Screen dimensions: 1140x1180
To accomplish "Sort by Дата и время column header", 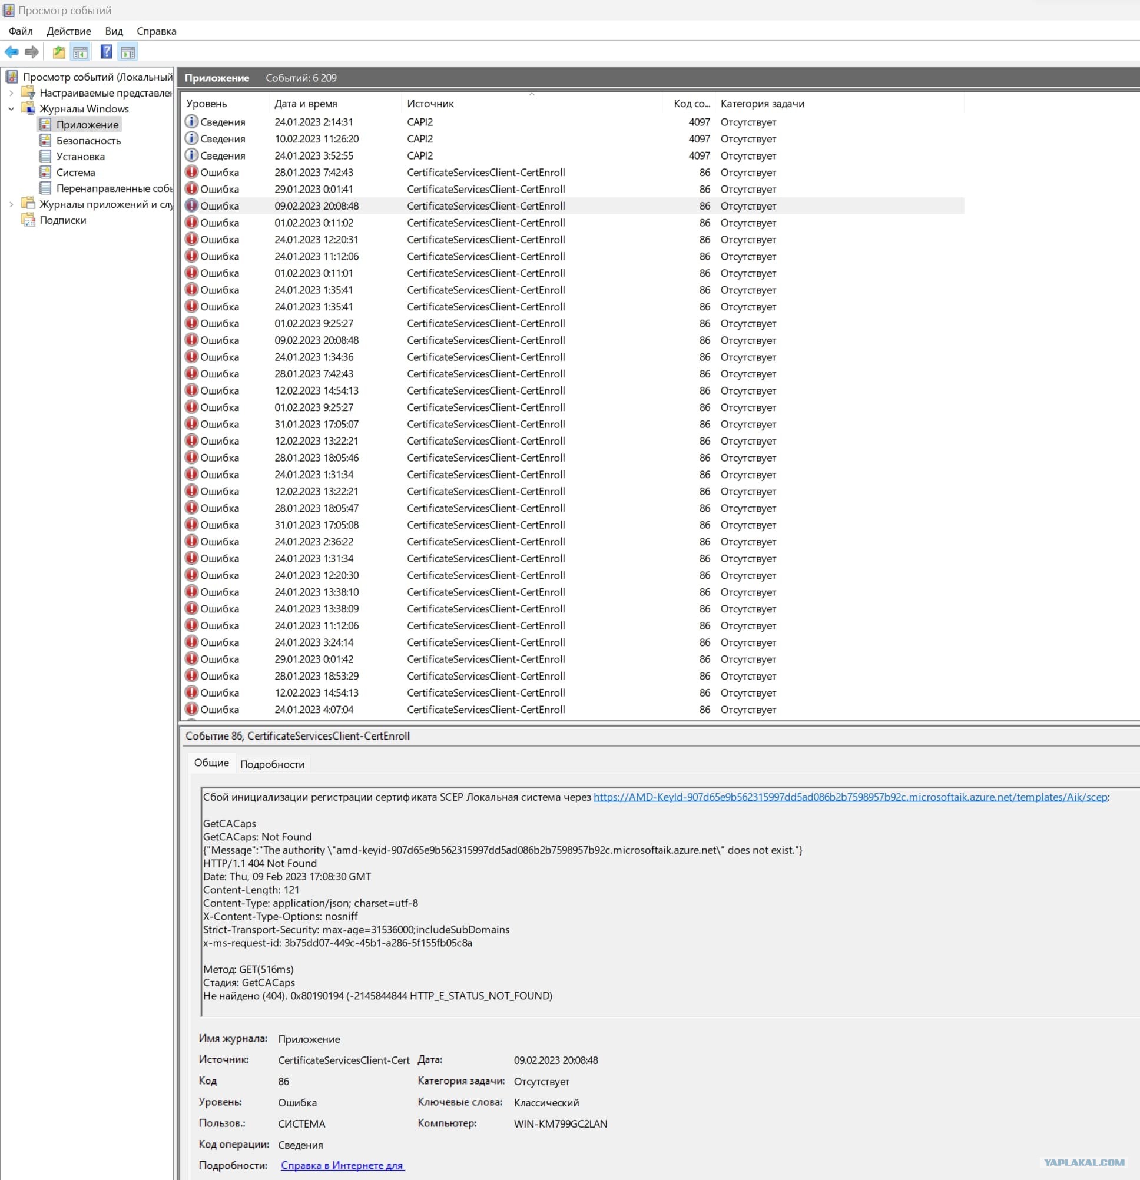I will tap(335, 104).
